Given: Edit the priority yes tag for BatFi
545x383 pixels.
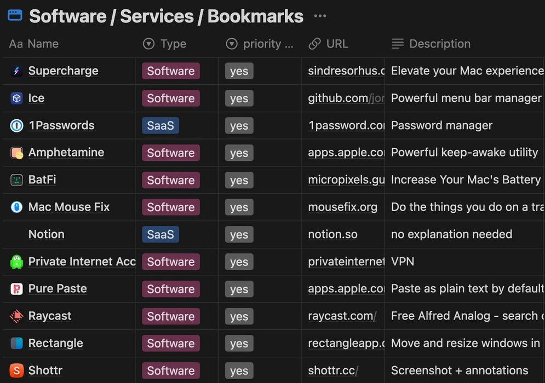Looking at the screenshot, I should click(x=239, y=180).
